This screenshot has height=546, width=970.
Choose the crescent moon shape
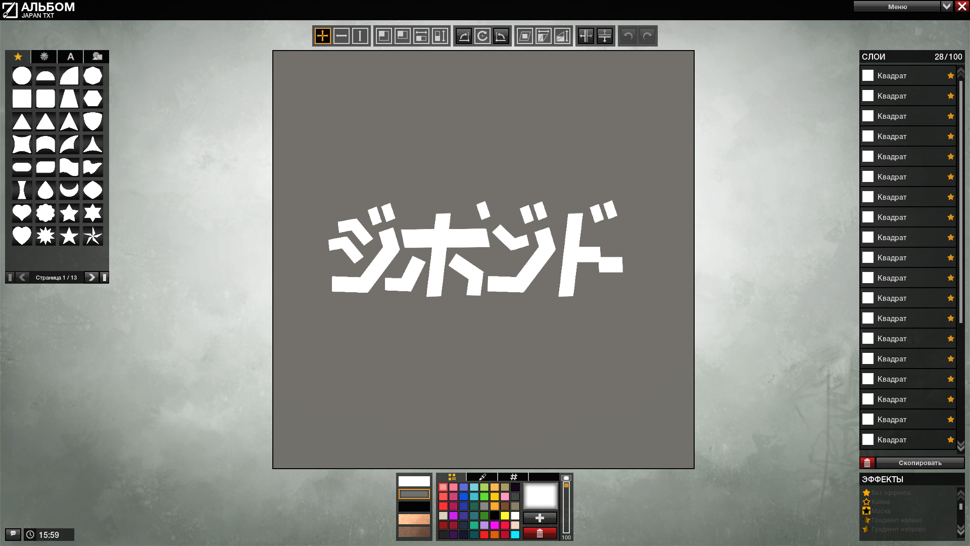click(x=69, y=190)
